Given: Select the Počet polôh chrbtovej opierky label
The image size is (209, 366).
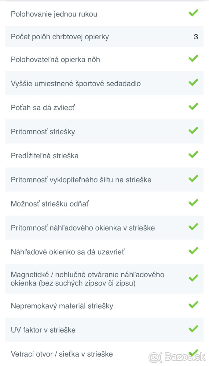Looking at the screenshot, I should tap(60, 37).
